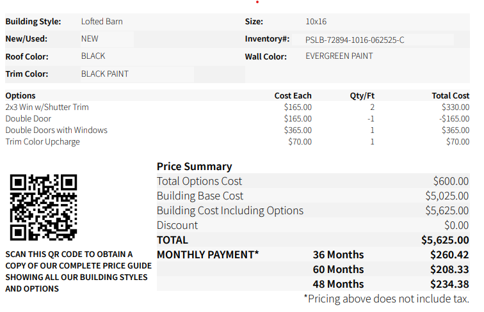484x312 pixels.
Task: Click the Size value 10x16
Action: click(x=316, y=22)
